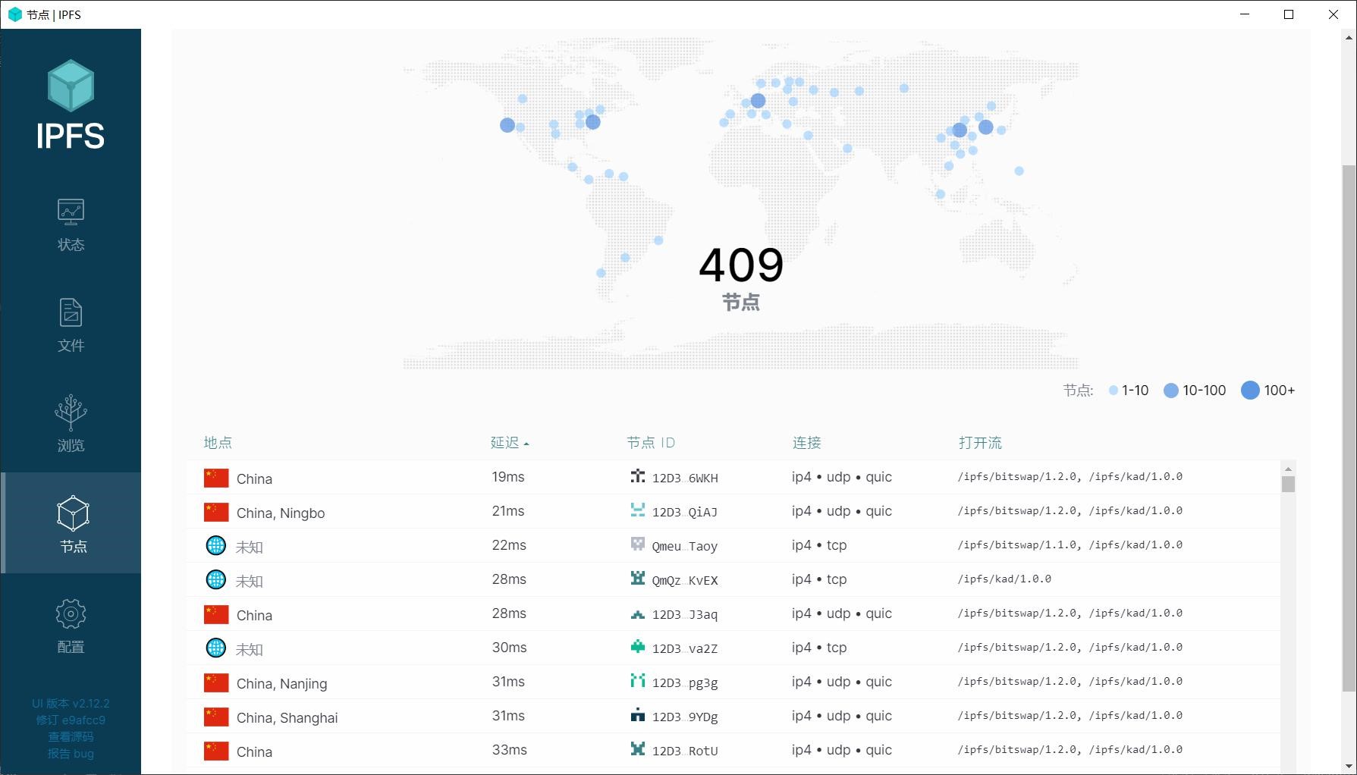Image resolution: width=1357 pixels, height=775 pixels.
Task: Click the 100+ legend dot
Action: [x=1250, y=391]
